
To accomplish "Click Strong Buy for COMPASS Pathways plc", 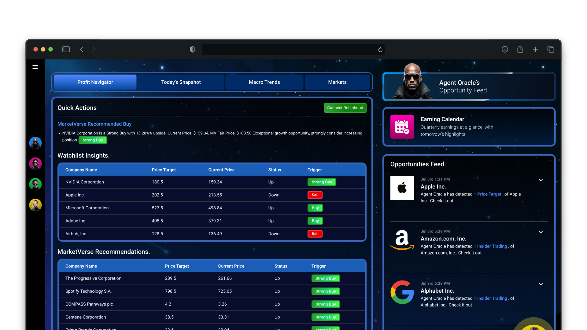I will pos(326,304).
